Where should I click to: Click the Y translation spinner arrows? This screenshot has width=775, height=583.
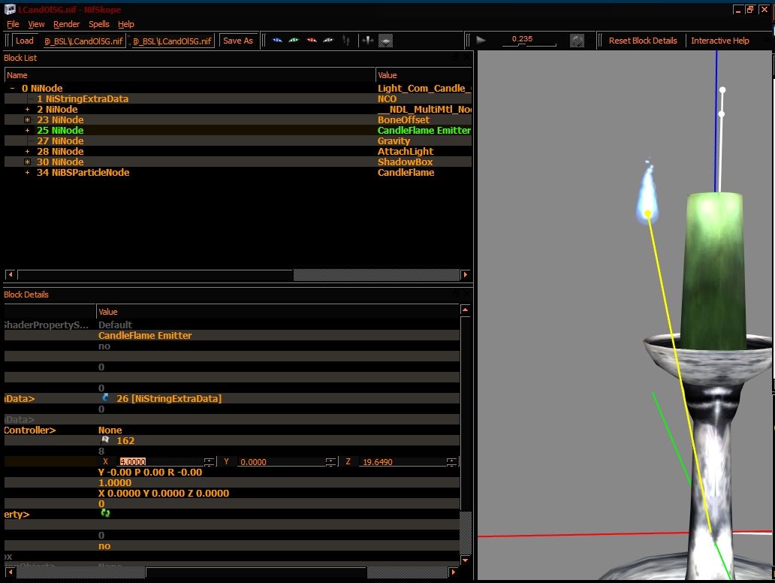point(330,462)
